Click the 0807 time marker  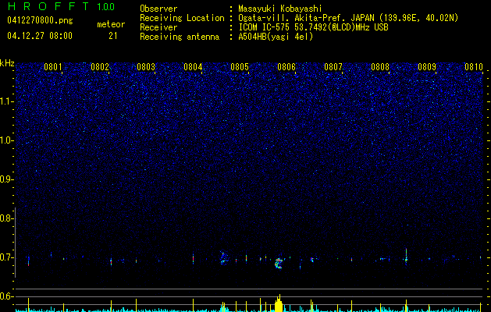333,67
